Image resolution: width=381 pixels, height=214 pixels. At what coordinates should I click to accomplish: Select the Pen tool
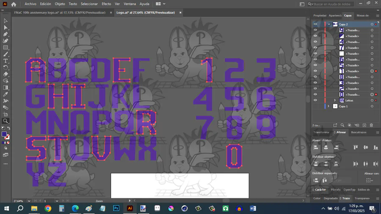(6, 34)
